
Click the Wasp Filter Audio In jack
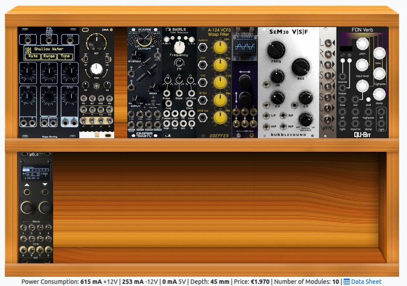pyautogui.click(x=203, y=48)
